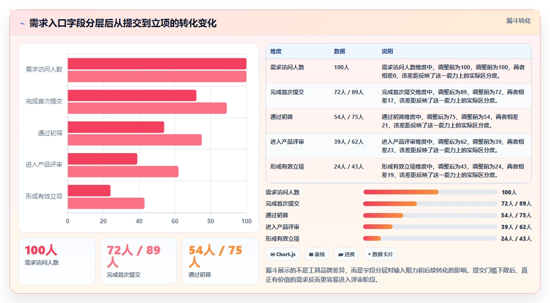The height and width of the screenshot is (303, 550).
Task: Select the 进度 chip
Action: (347, 254)
